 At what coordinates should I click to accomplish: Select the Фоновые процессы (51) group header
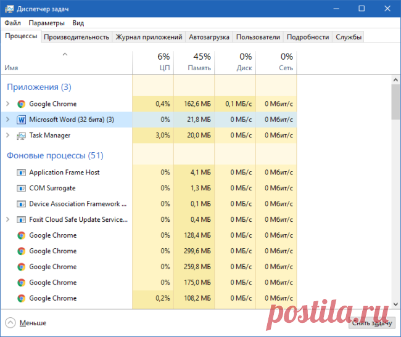click(55, 155)
